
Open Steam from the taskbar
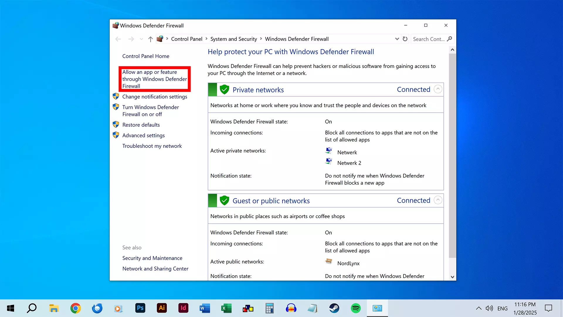click(x=334, y=308)
